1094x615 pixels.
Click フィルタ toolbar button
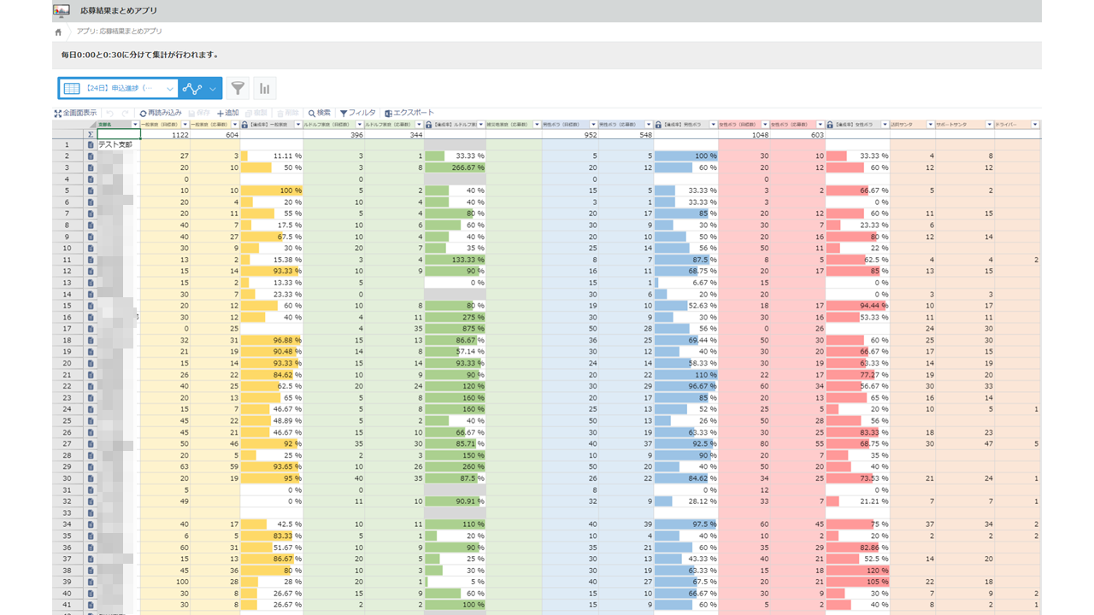click(x=357, y=113)
